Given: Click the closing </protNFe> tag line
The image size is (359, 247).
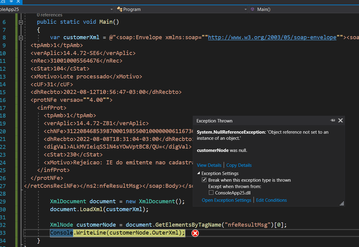Looking at the screenshot, I should click(47, 178).
